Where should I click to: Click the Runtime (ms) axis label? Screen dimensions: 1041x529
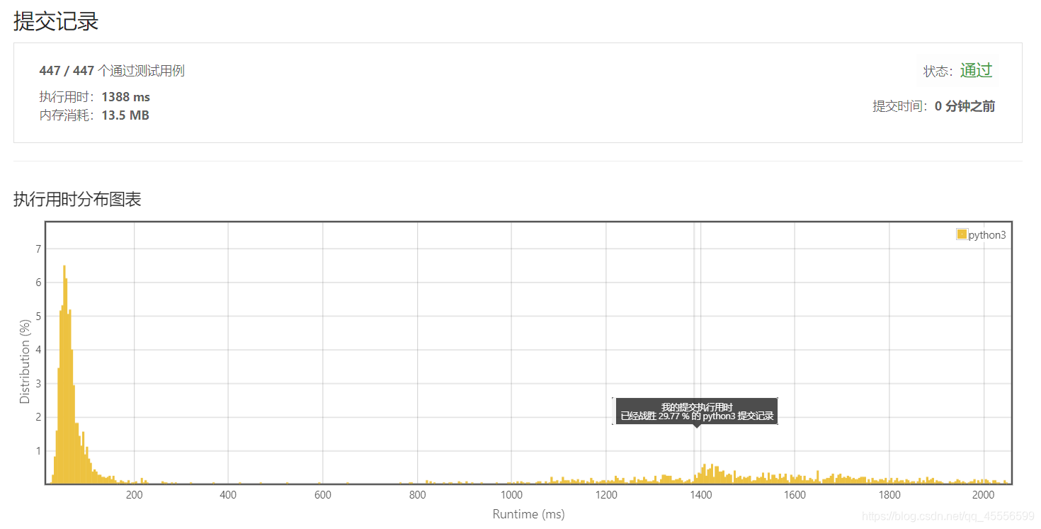[528, 514]
